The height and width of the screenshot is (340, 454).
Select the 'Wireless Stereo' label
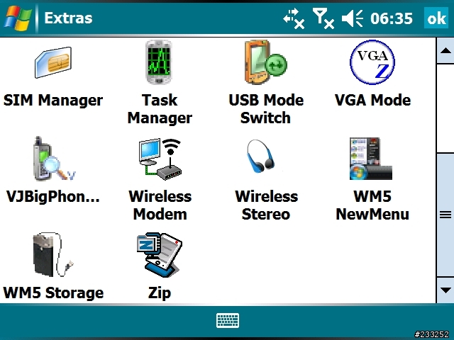(x=266, y=205)
